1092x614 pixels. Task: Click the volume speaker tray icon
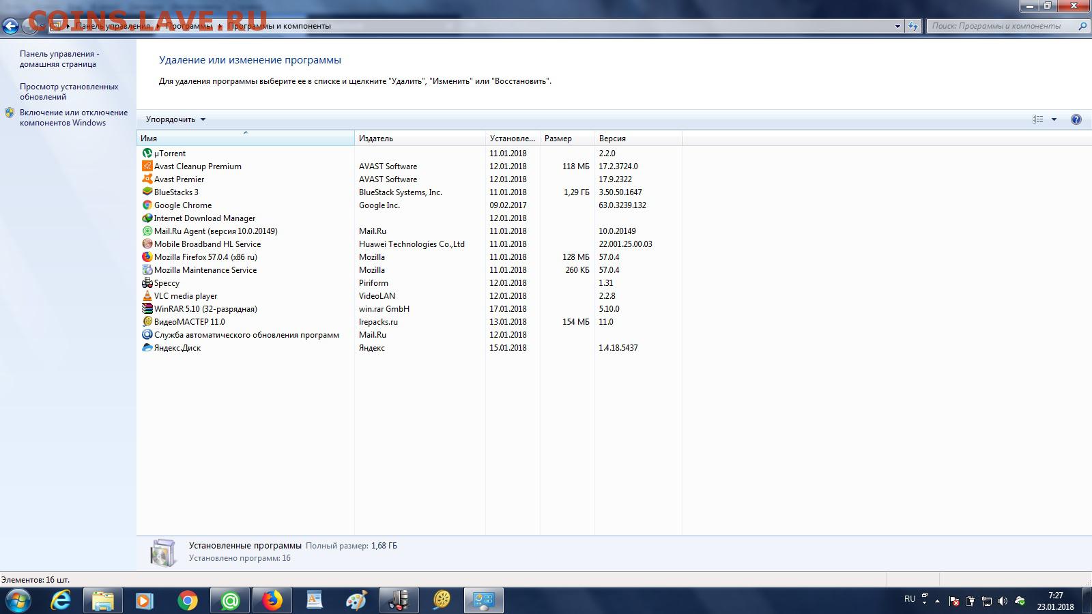[x=1003, y=601]
